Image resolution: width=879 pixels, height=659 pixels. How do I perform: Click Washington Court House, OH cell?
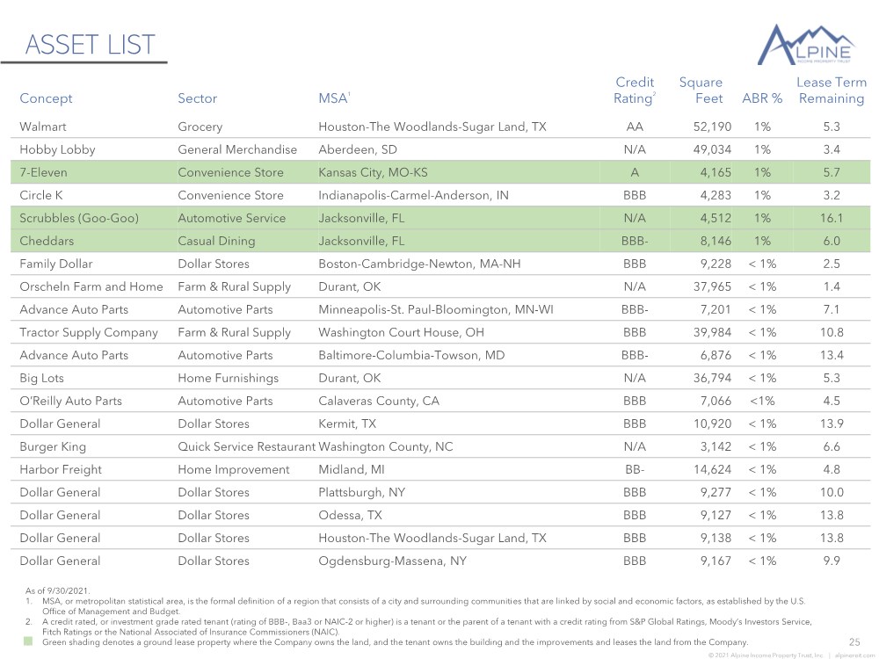click(401, 333)
